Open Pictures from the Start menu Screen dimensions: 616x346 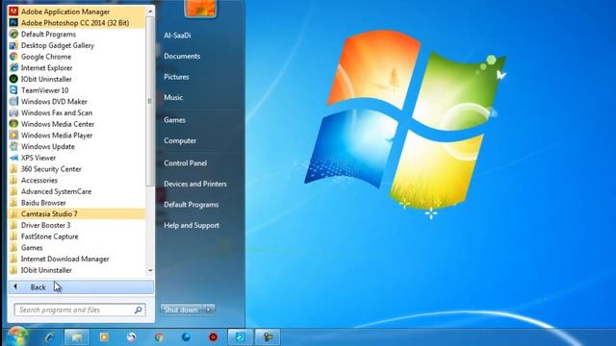(x=176, y=77)
